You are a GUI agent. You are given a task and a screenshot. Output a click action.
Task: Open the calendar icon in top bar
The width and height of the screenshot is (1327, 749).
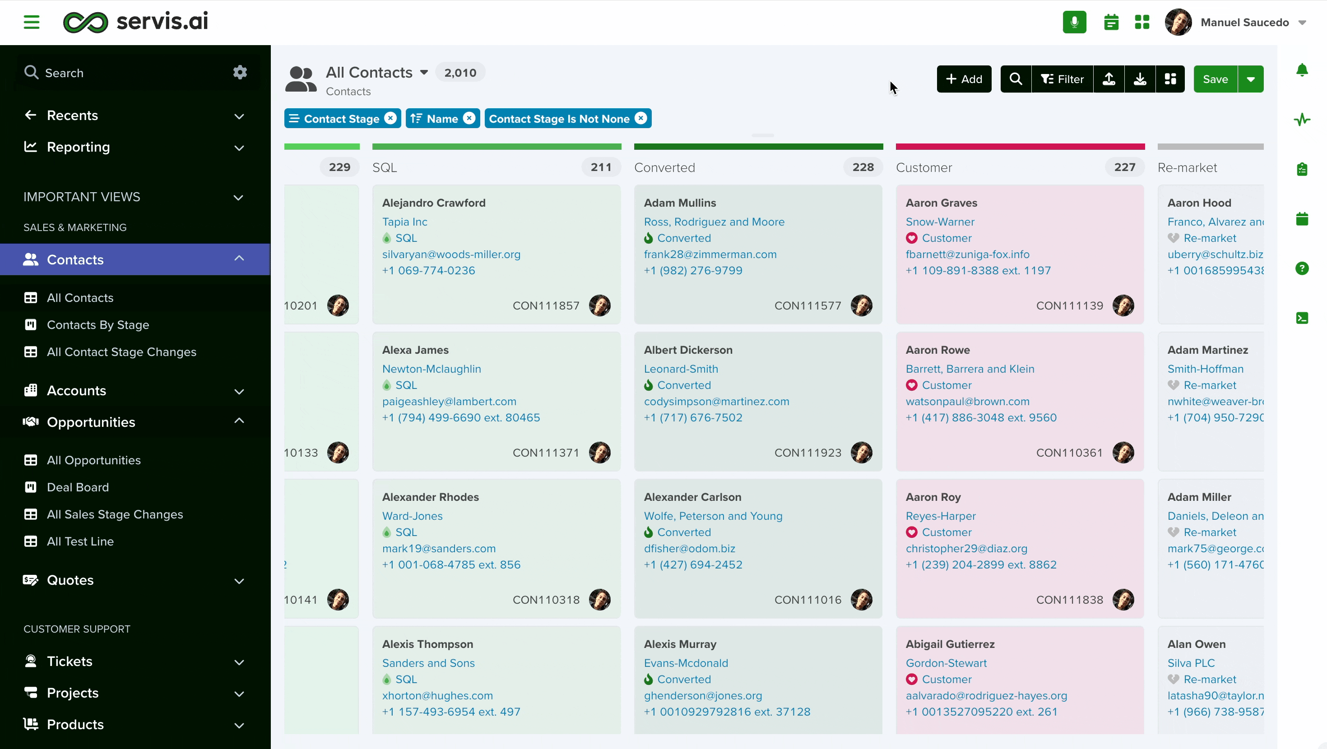(1111, 22)
